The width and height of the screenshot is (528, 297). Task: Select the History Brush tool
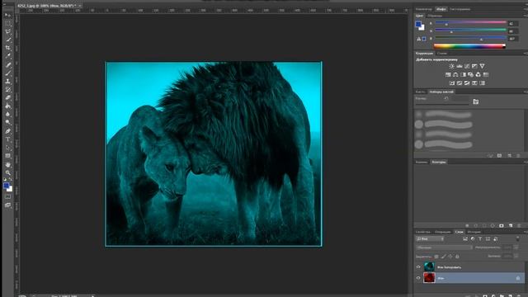pos(7,90)
